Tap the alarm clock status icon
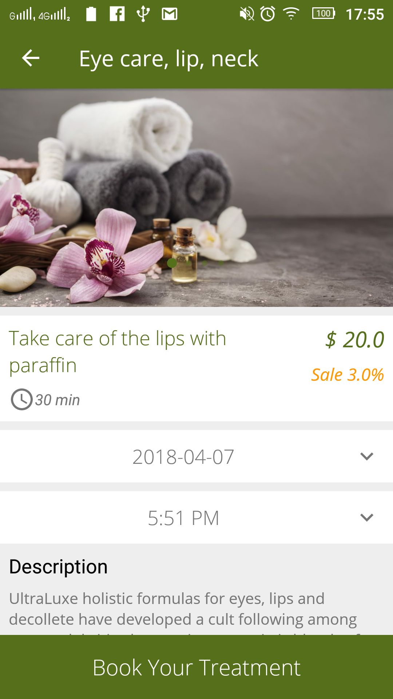This screenshot has width=393, height=699. coord(268,14)
